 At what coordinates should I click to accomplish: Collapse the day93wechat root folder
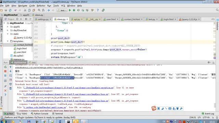4,23
